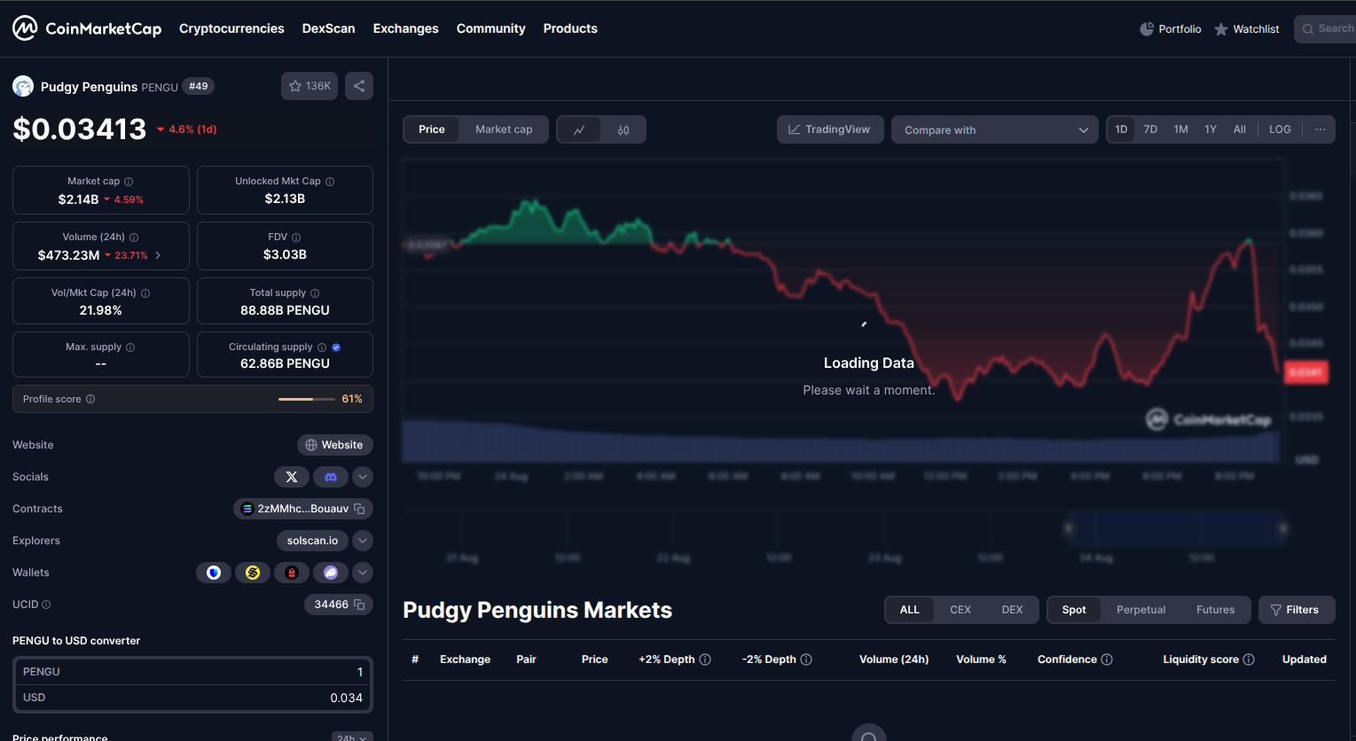Select Spot markets type
Image resolution: width=1356 pixels, height=741 pixels.
[x=1074, y=610]
